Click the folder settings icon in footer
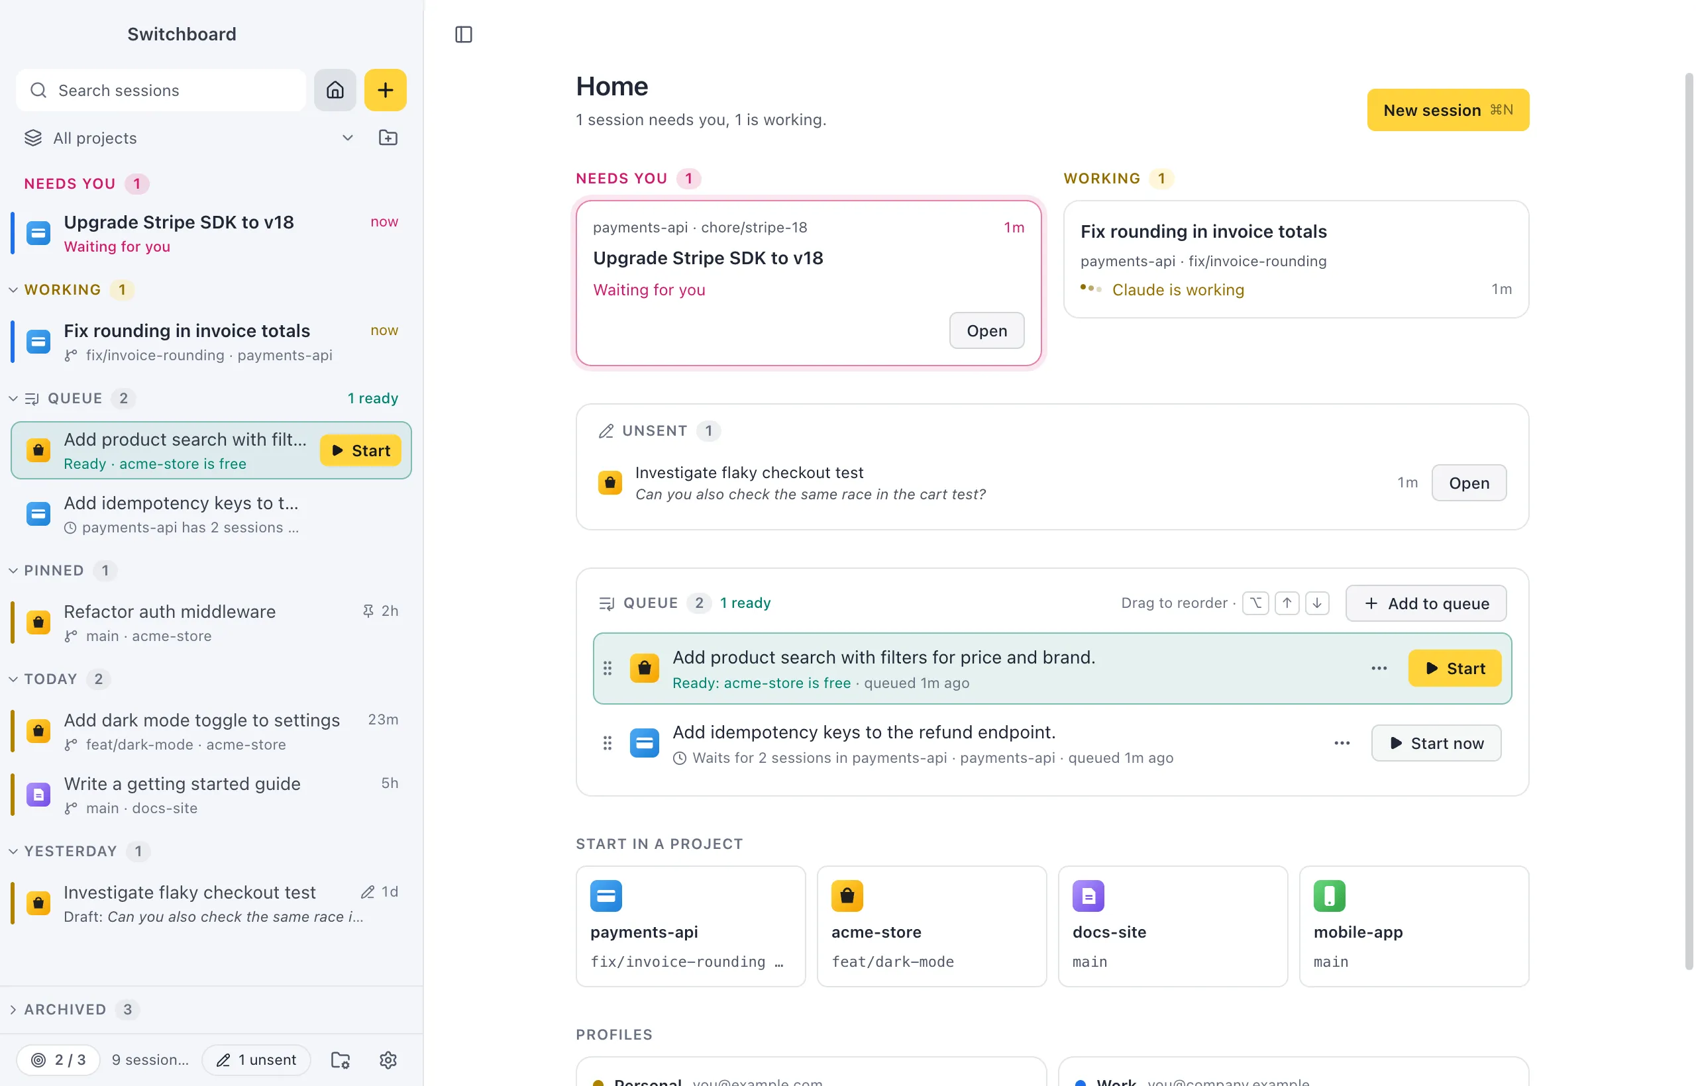The image size is (1696, 1086). pyautogui.click(x=341, y=1060)
